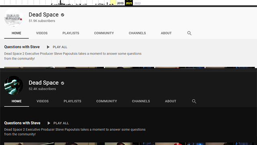Open PLAYLISTS tab on dark-theme channel

pos(72,101)
